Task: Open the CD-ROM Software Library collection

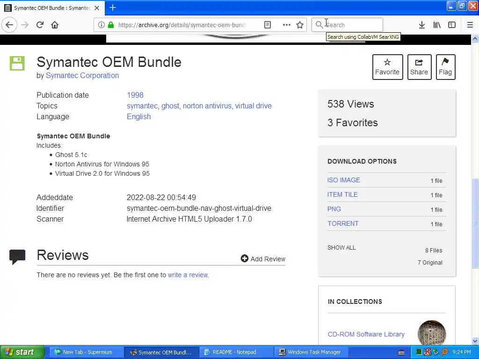Action: 366,334
